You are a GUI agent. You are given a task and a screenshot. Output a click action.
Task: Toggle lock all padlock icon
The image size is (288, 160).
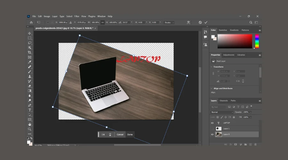pyautogui.click(x=234, y=117)
